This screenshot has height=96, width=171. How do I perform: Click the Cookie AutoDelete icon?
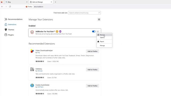coord(32,85)
